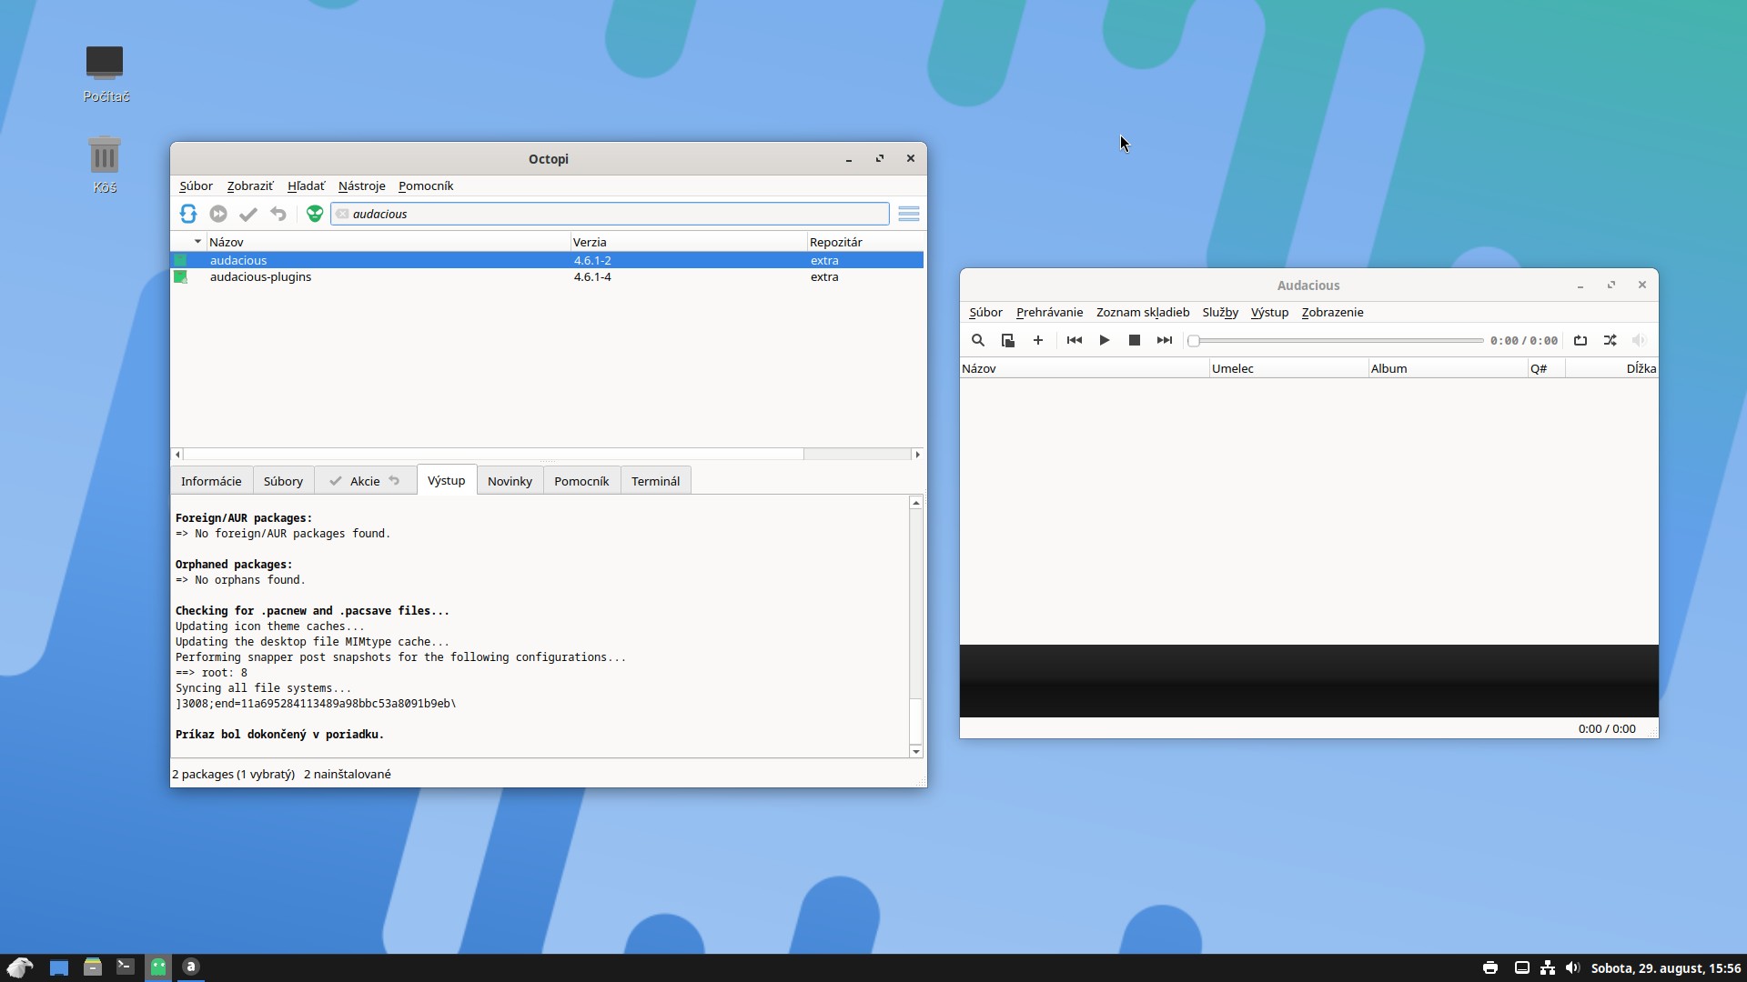The width and height of the screenshot is (1747, 982).
Task: Skip to previous track in Audacious
Action: (1075, 340)
